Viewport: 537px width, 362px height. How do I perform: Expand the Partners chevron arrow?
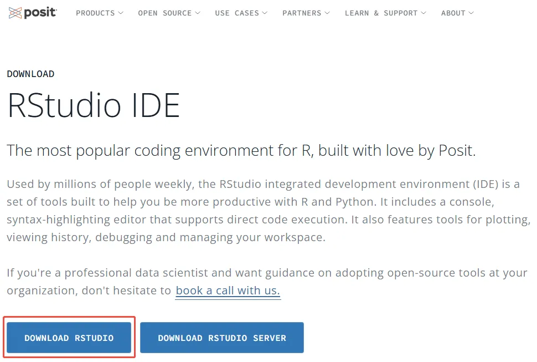click(327, 13)
